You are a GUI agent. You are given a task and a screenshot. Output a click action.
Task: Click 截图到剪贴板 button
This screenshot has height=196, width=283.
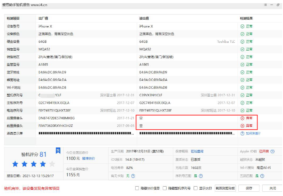225,188
